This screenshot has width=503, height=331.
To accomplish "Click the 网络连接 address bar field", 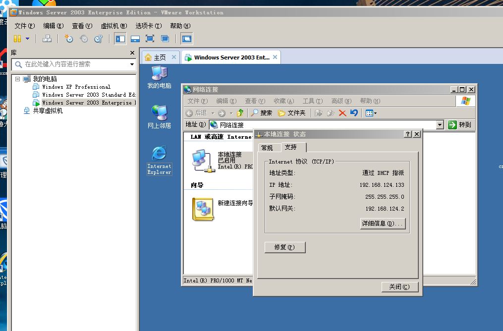I will [x=323, y=125].
